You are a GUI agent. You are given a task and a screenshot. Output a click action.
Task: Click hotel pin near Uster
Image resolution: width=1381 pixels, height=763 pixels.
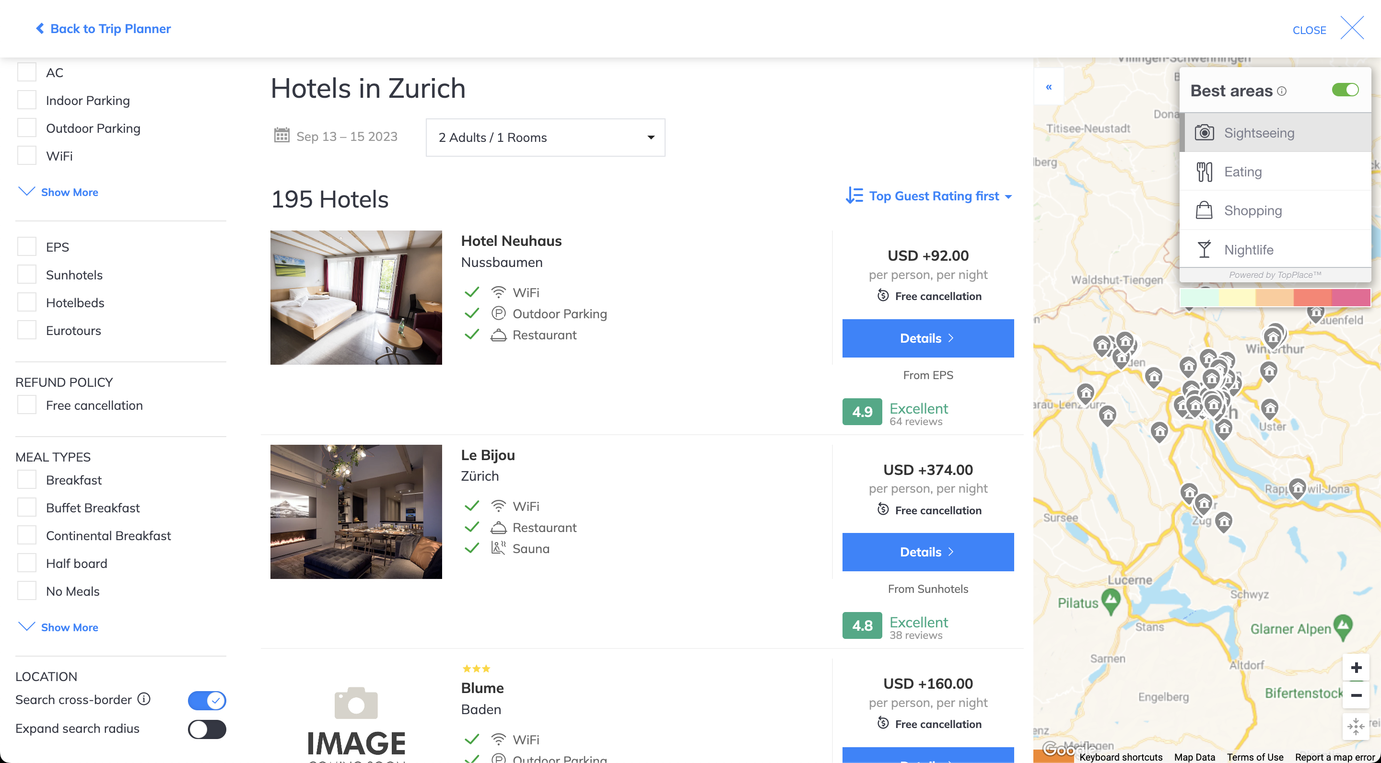pos(1269,409)
